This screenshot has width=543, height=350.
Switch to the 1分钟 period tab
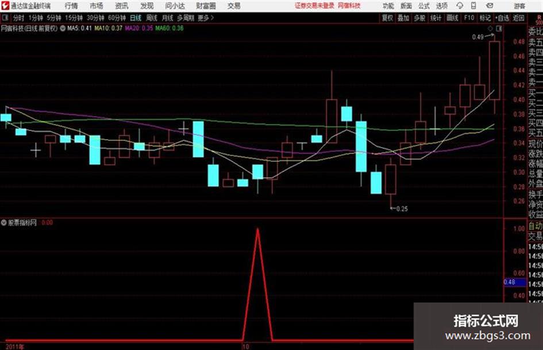(36, 18)
